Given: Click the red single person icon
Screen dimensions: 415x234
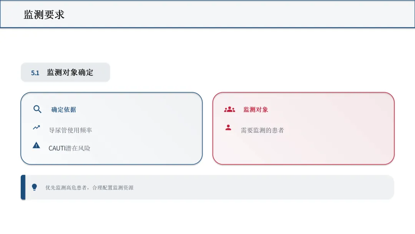Looking at the screenshot, I should (228, 127).
